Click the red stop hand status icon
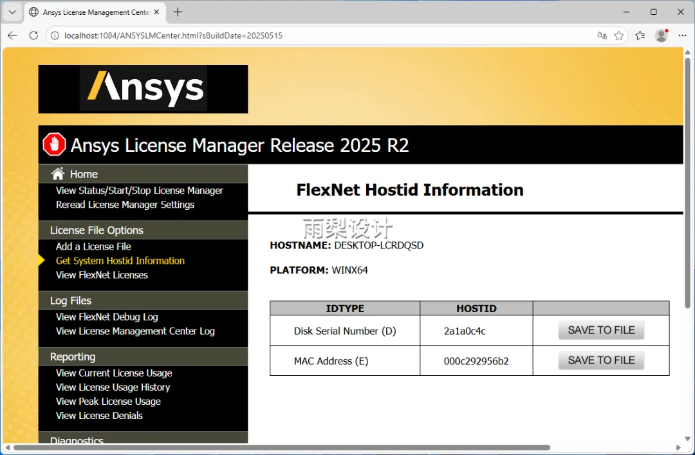This screenshot has width=695, height=455. [x=54, y=145]
